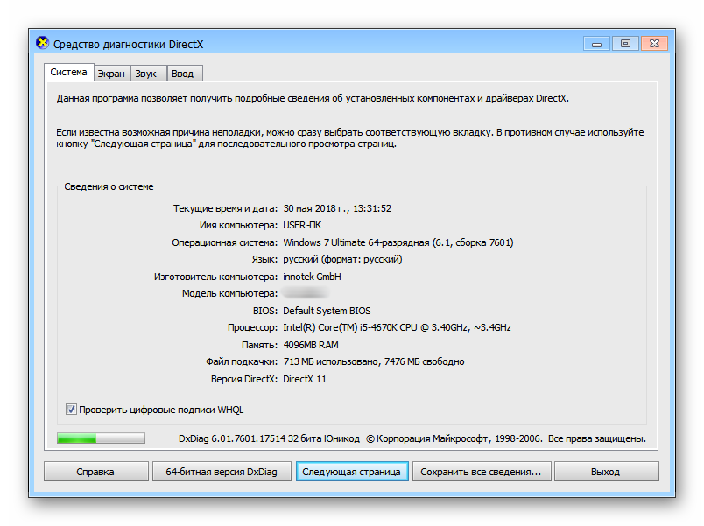
Task: Click the Сведения о системе group label
Action: pos(109,186)
